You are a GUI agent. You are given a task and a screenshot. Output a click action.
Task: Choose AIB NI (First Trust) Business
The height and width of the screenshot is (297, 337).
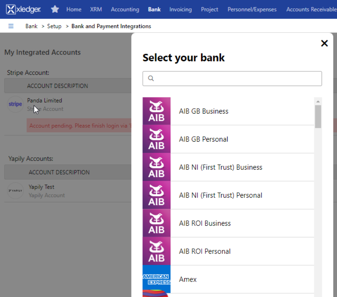point(228,167)
